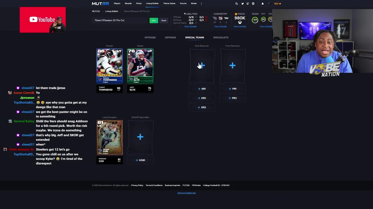Add player to KR2 slot
The height and width of the screenshot is (209, 373).
[x=202, y=98]
